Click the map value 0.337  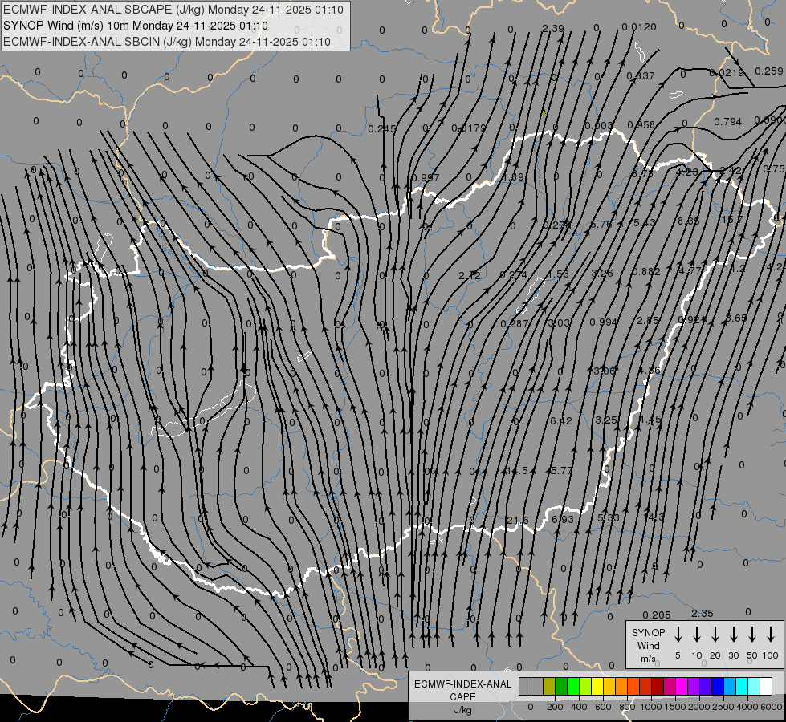[x=641, y=75]
